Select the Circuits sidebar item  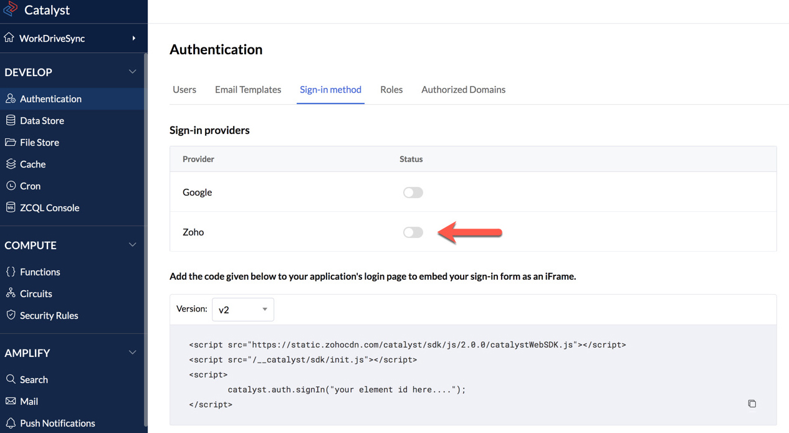point(34,293)
